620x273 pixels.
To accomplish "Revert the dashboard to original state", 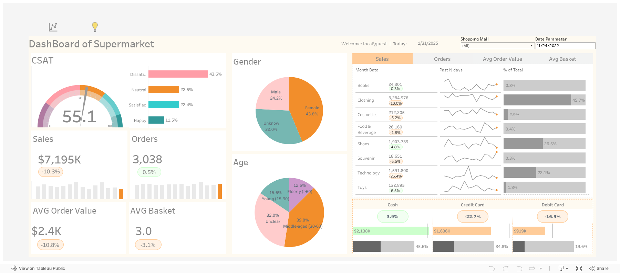I will [x=519, y=269].
